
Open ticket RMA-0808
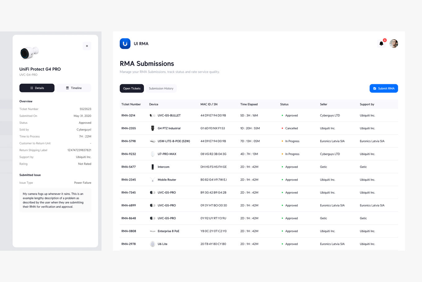coord(128,231)
